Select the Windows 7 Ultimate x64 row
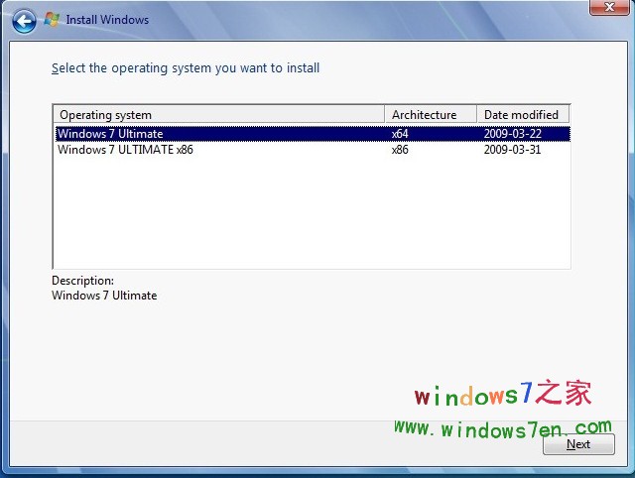 (313, 134)
